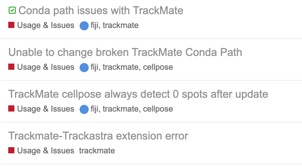Select trackmate tag under Conda path issues topic

(121, 25)
